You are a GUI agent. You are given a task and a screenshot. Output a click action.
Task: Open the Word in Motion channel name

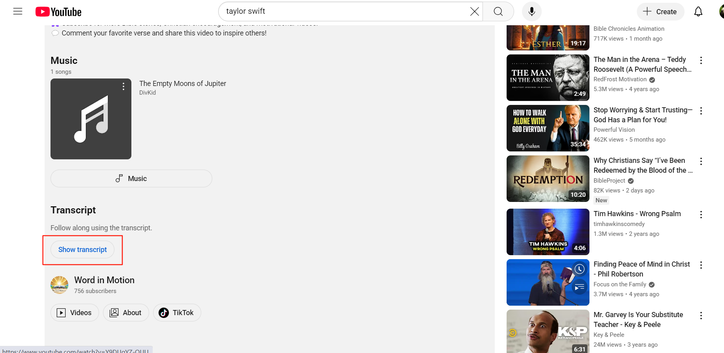tap(105, 280)
